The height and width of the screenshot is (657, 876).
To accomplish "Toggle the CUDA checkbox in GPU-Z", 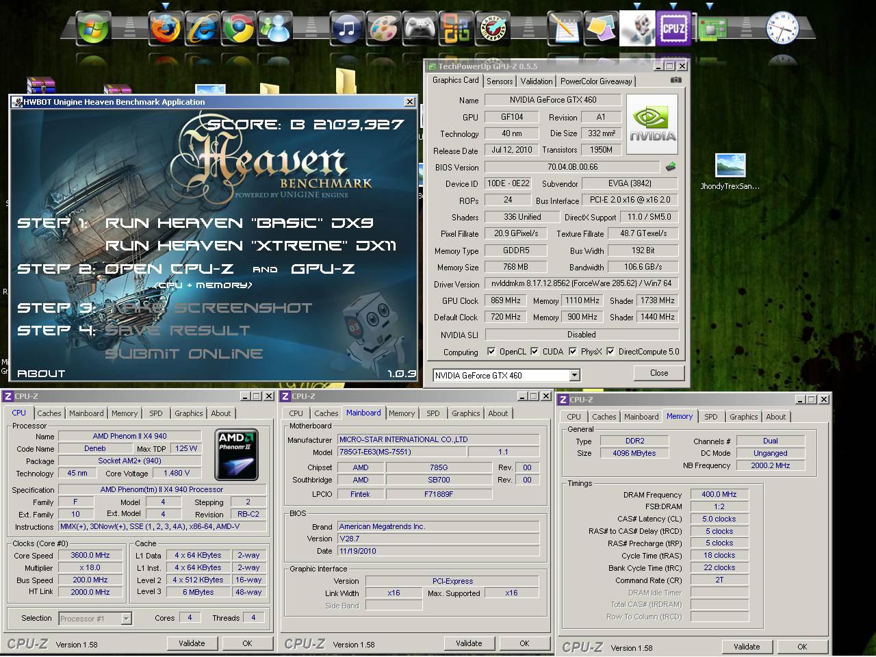I will 534,352.
